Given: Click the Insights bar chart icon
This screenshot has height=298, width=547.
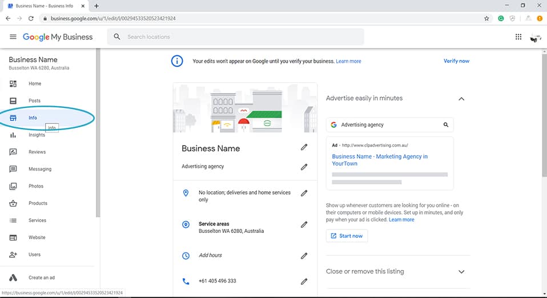Looking at the screenshot, I should 13,135.
